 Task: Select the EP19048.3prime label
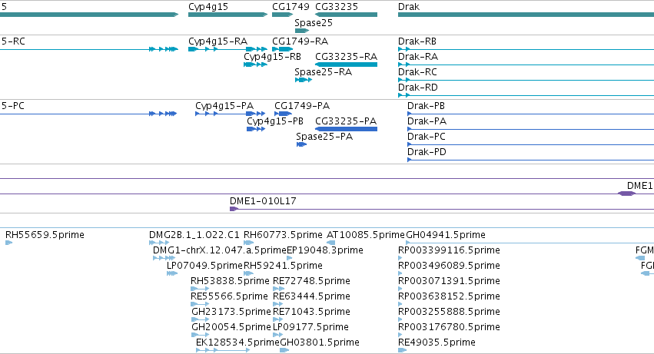pyautogui.click(x=325, y=250)
